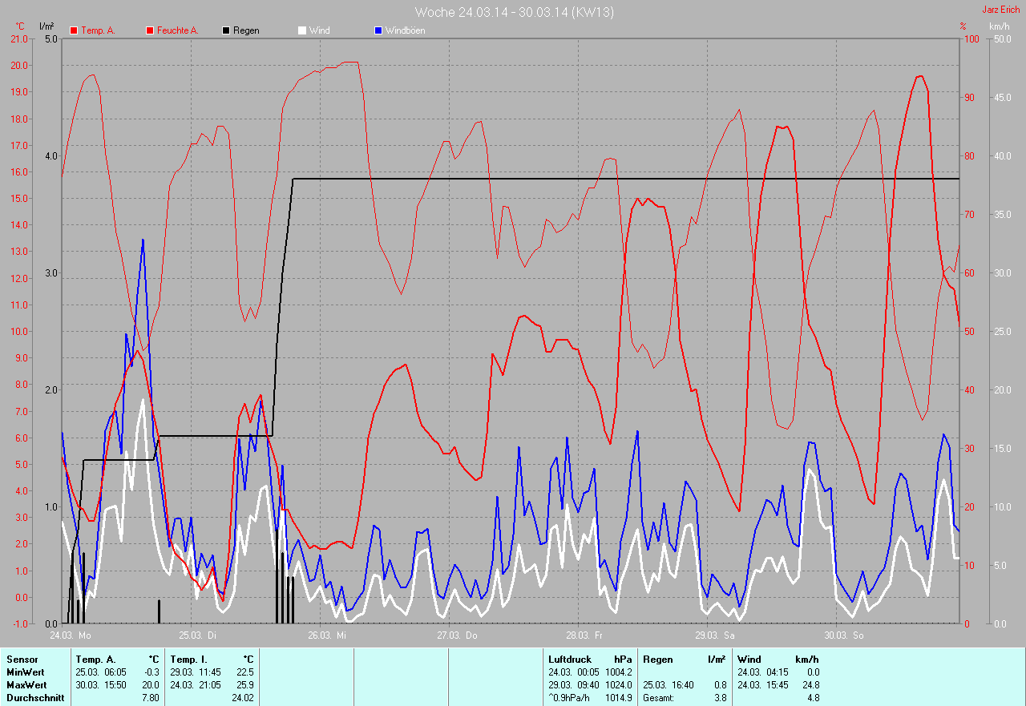Screen dimensions: 1026x706
Task: Select the Windböen legend label
Action: pos(405,30)
